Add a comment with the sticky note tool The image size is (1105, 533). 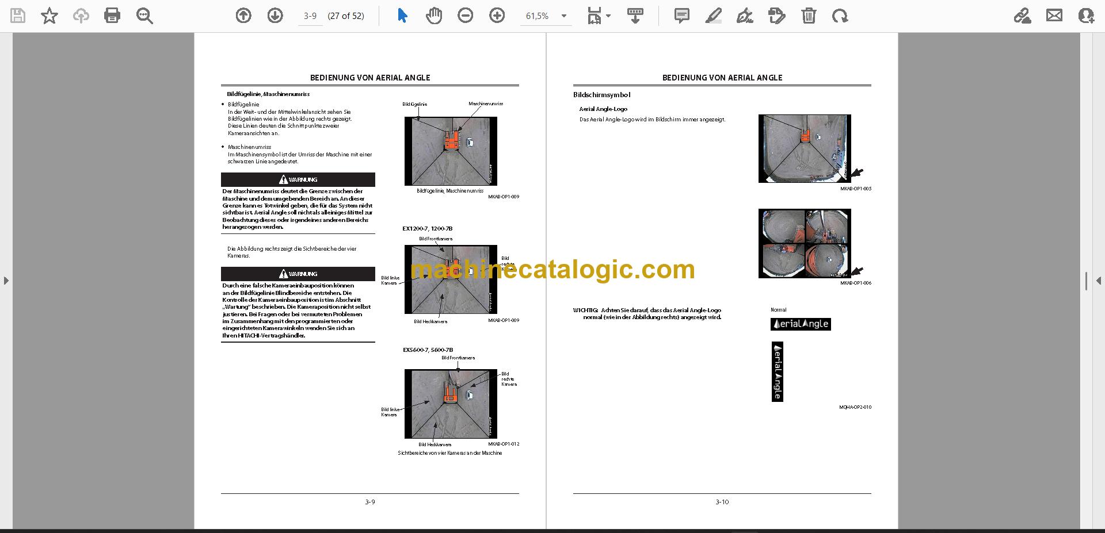(682, 16)
